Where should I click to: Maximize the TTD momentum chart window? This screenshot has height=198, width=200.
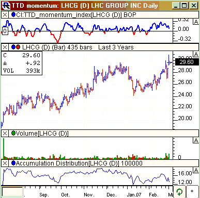coord(184,6)
